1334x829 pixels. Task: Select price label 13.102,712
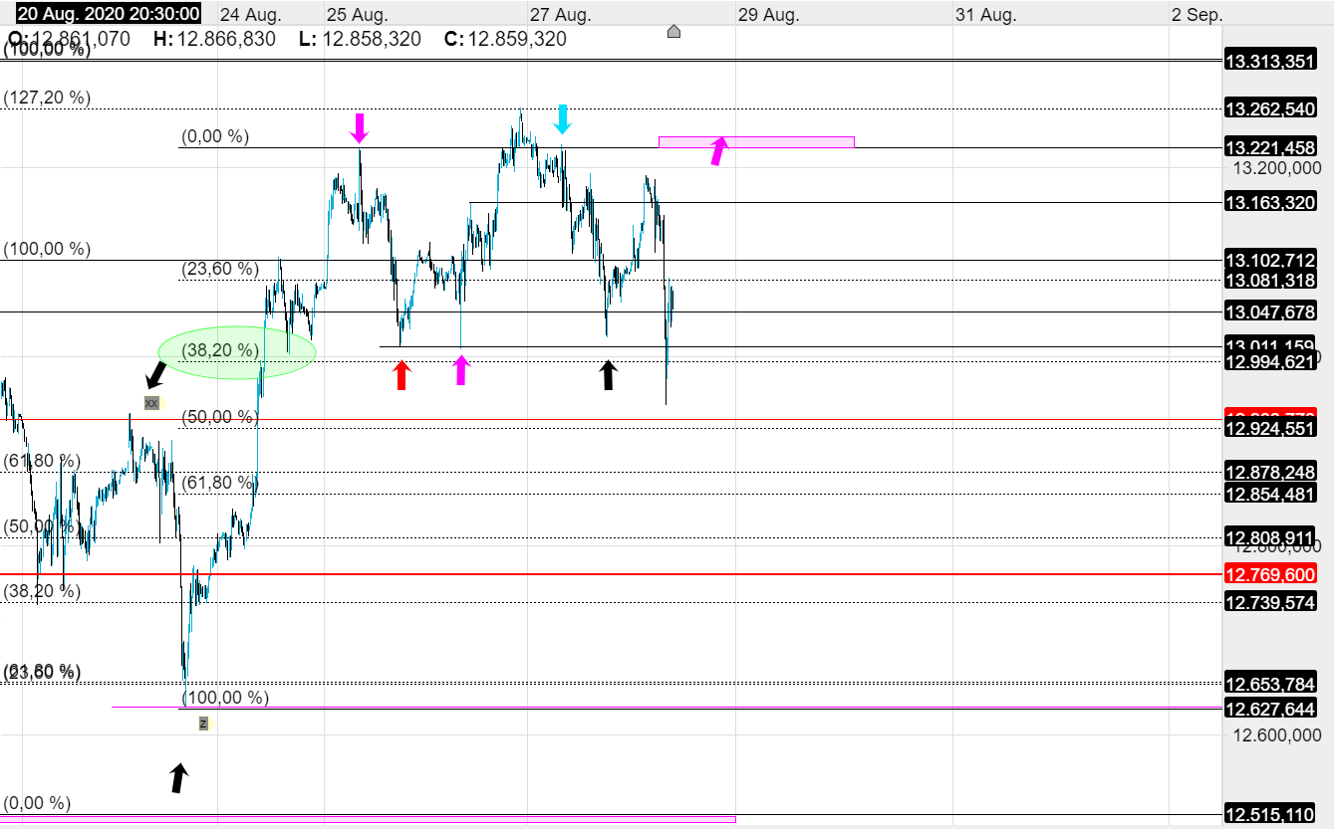point(1270,260)
